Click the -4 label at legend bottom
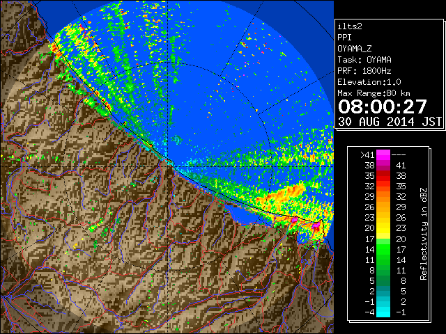The width and height of the screenshot is (446, 334). [369, 312]
